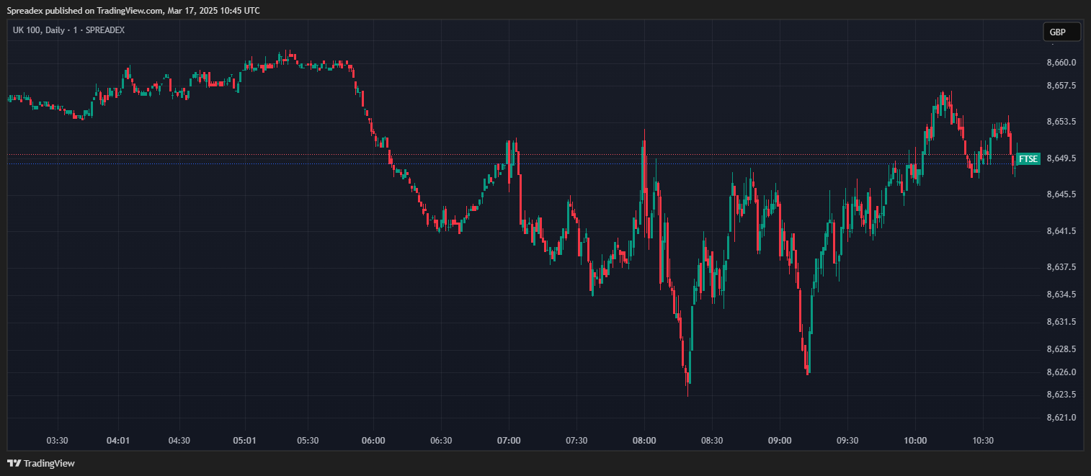Viewport: 1091px width, 476px height.
Task: Select the 8,657.5 price axis label
Action: [1061, 86]
